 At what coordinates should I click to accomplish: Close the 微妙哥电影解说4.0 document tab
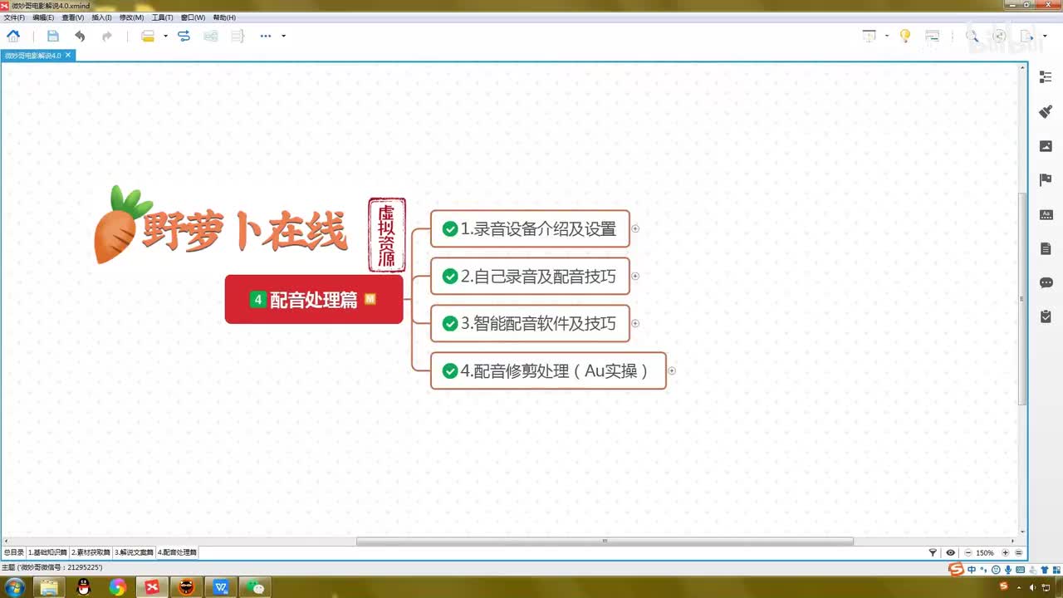tap(69, 56)
